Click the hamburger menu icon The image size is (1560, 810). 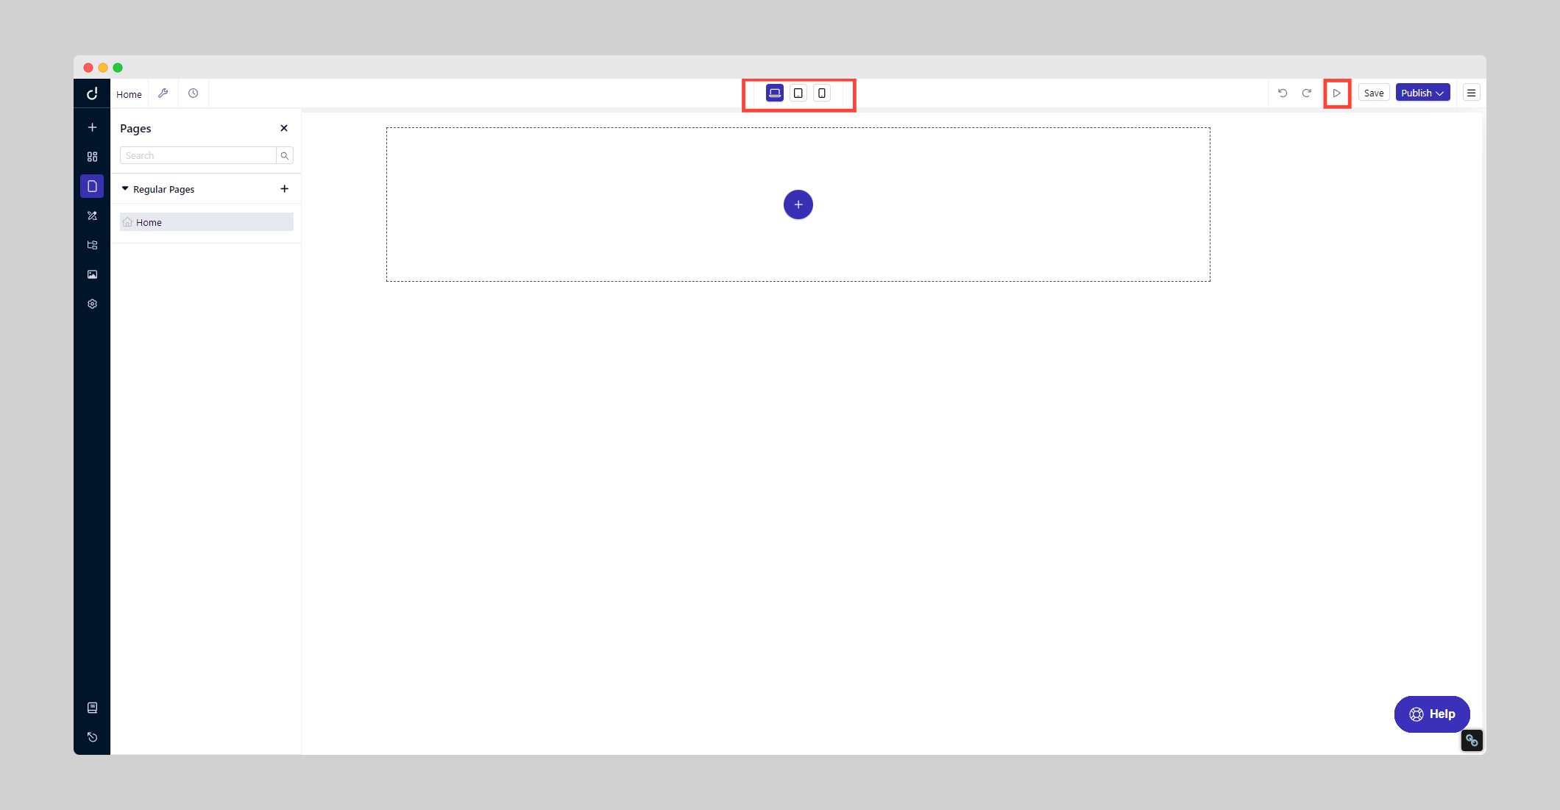click(x=1471, y=93)
